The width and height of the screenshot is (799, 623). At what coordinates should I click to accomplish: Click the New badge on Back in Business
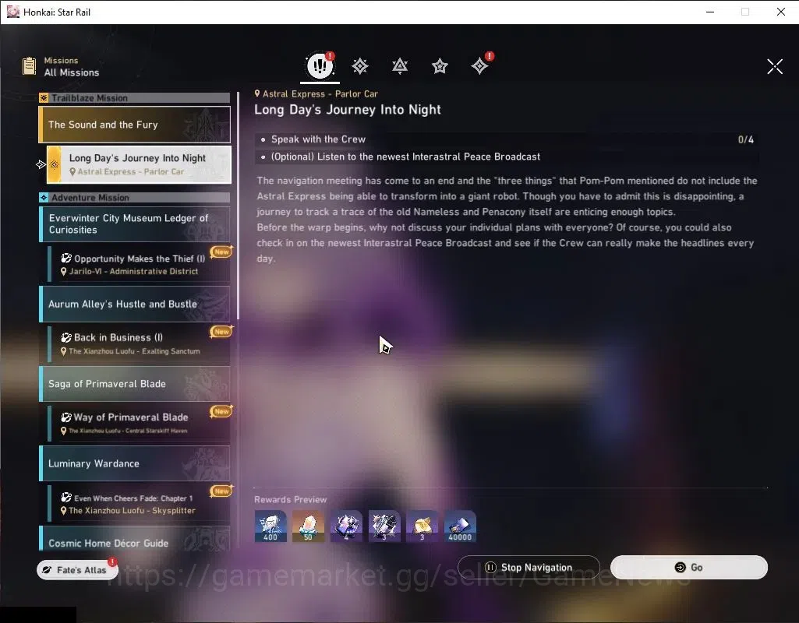[x=221, y=331]
